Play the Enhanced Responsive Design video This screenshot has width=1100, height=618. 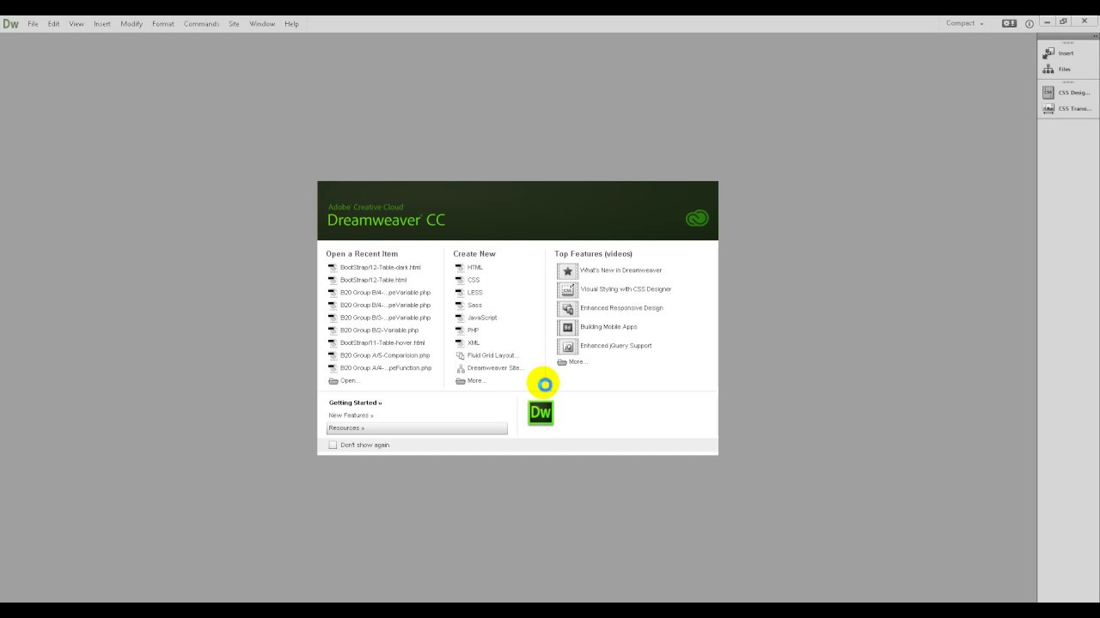[x=611, y=308]
